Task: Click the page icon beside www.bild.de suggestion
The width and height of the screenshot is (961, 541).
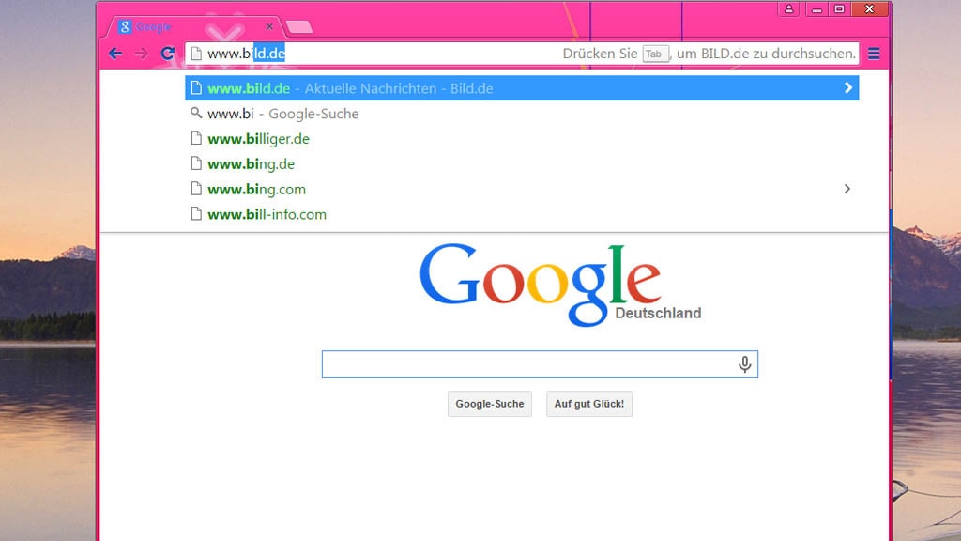Action: pos(196,87)
